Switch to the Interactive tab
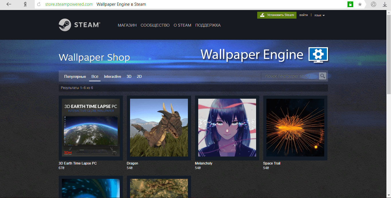This screenshot has height=198, width=391. (x=113, y=76)
